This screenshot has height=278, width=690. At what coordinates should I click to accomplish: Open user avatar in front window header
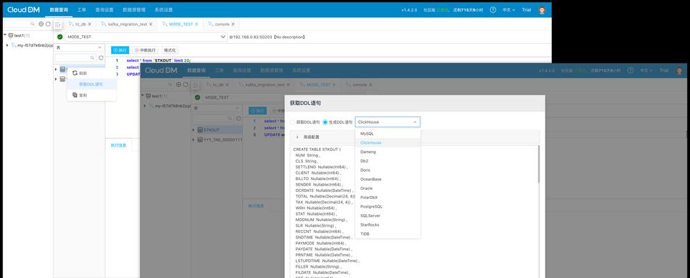point(680,70)
